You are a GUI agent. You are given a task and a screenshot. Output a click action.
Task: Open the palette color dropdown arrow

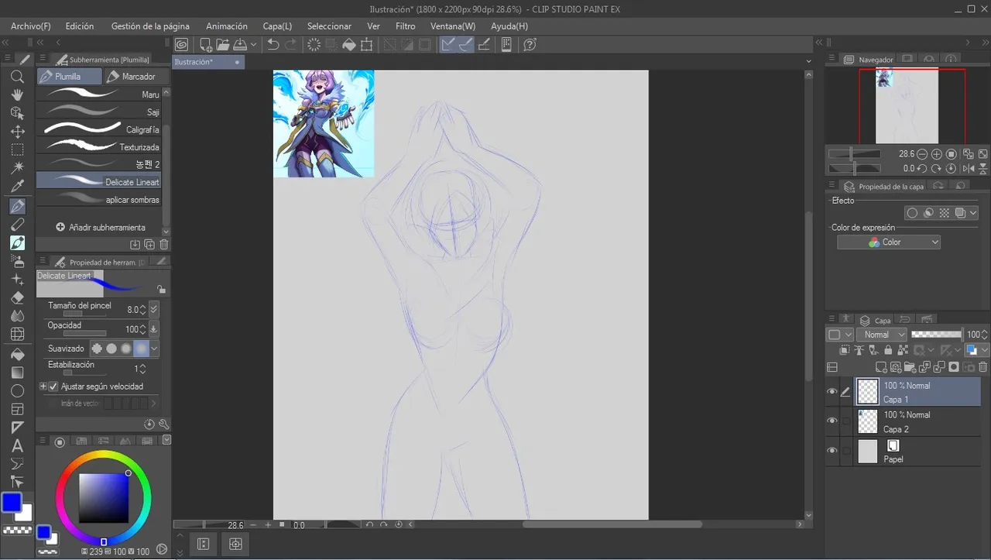(x=166, y=441)
